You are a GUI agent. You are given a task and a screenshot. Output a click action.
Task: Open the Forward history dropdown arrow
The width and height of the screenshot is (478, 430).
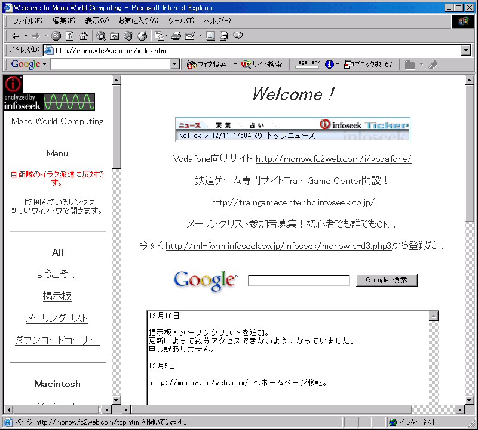point(47,36)
